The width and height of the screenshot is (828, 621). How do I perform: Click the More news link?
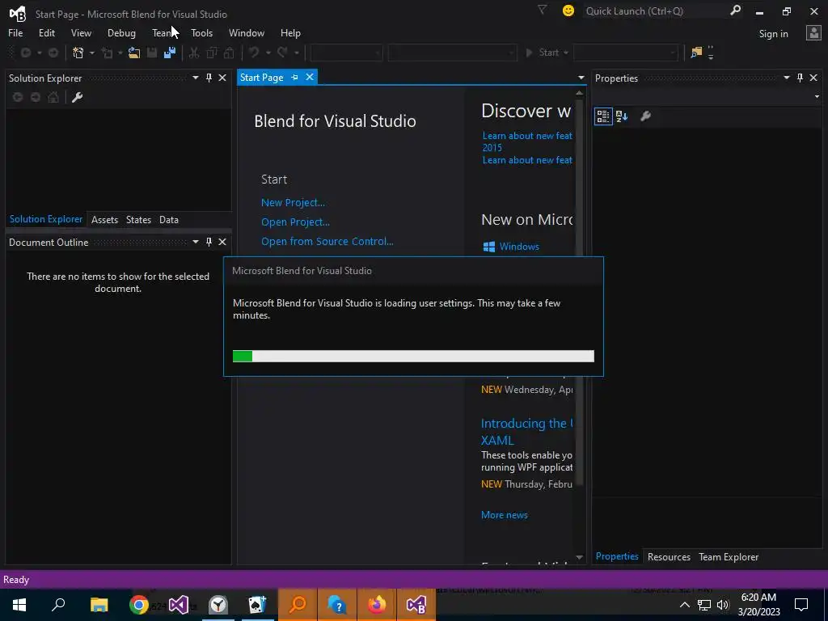coord(505,515)
